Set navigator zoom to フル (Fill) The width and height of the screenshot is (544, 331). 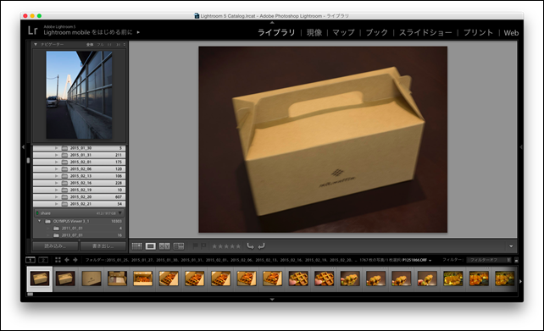click(100, 44)
